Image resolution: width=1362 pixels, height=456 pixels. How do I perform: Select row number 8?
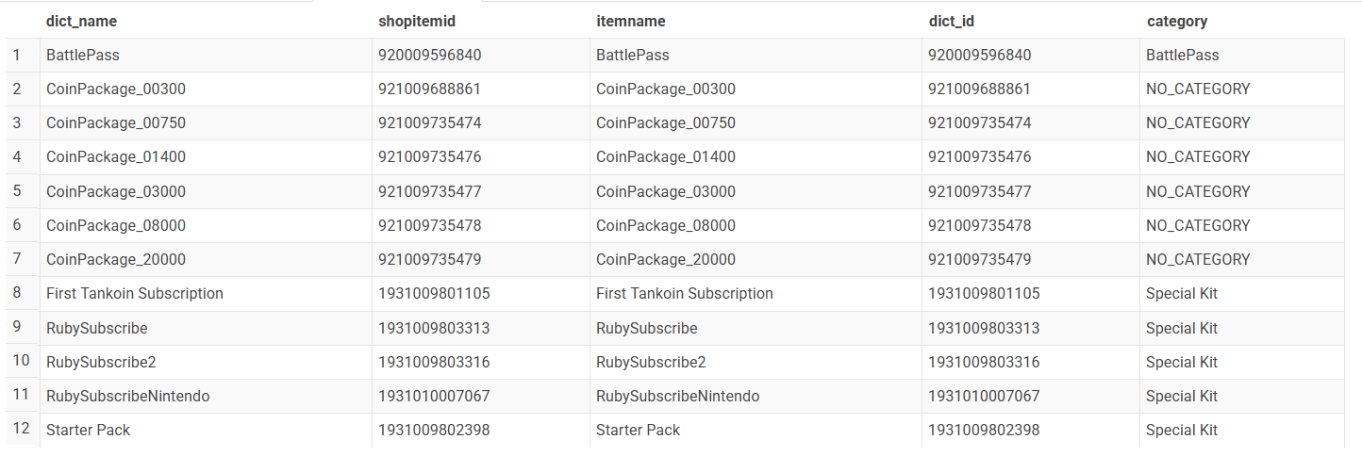tap(17, 293)
